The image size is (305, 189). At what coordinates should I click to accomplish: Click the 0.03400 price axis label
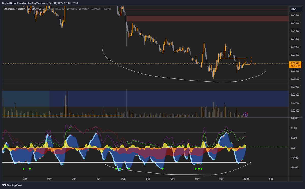[295, 71]
